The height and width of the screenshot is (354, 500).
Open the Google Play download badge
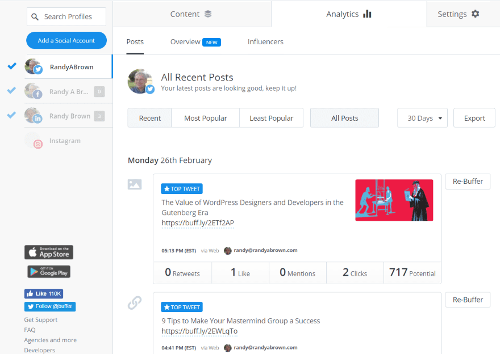point(49,272)
